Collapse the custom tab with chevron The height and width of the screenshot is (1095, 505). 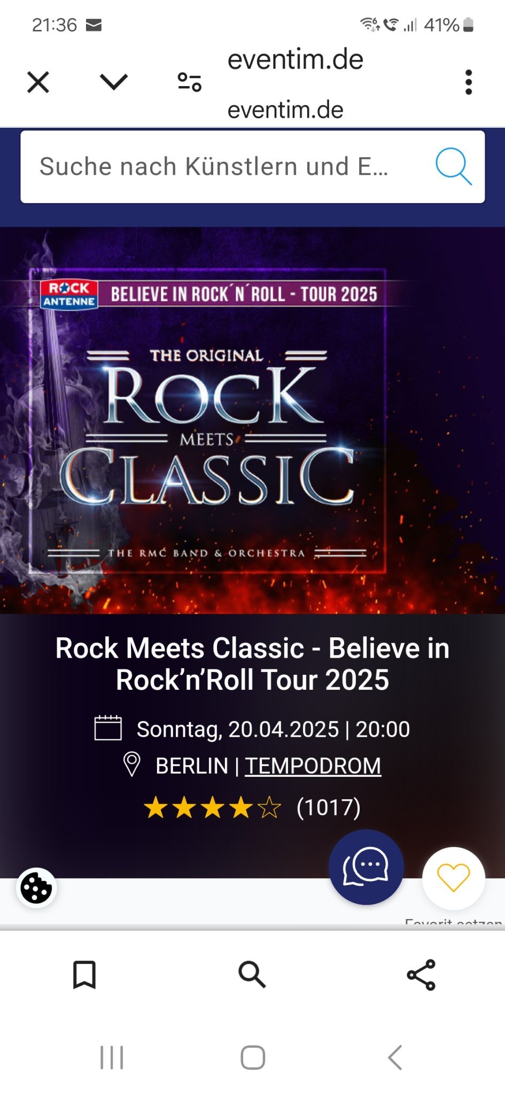coord(114,82)
